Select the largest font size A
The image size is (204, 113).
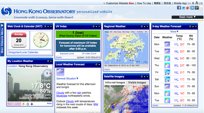pyautogui.click(x=197, y=3)
